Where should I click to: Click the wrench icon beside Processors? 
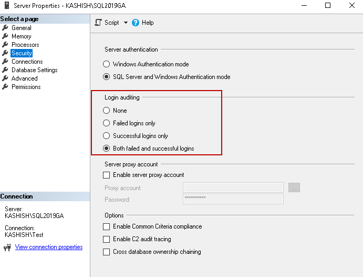[x=6, y=45]
